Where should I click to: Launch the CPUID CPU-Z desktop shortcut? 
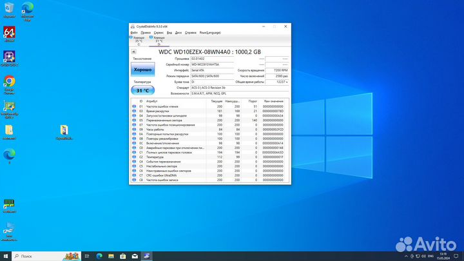[x=9, y=58]
